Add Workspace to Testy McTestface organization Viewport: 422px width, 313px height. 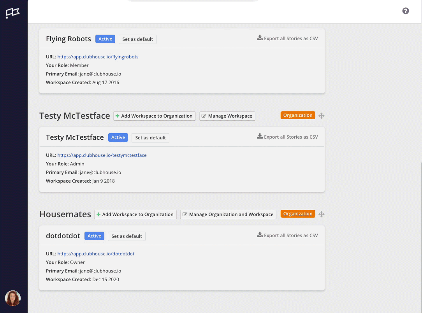click(x=155, y=116)
